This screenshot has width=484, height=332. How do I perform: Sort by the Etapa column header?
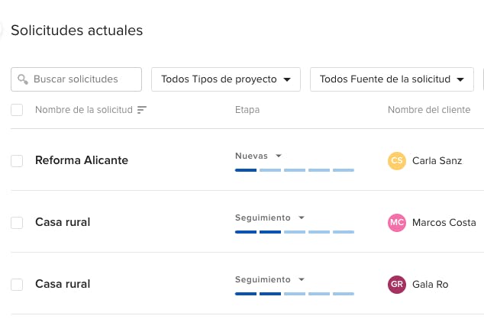pyautogui.click(x=247, y=110)
